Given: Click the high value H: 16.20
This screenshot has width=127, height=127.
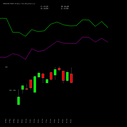Looking at the screenshot, I should [65, 7].
